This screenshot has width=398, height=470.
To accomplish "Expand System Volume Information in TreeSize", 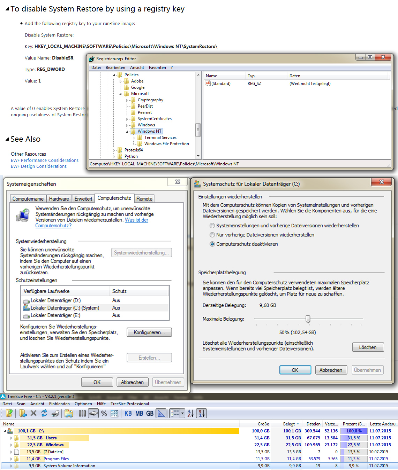I will (11, 466).
